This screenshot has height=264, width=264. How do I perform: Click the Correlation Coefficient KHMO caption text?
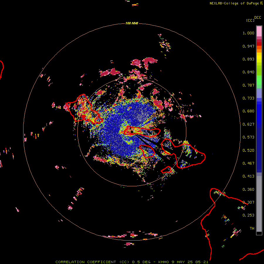pyautogui.click(x=132, y=262)
